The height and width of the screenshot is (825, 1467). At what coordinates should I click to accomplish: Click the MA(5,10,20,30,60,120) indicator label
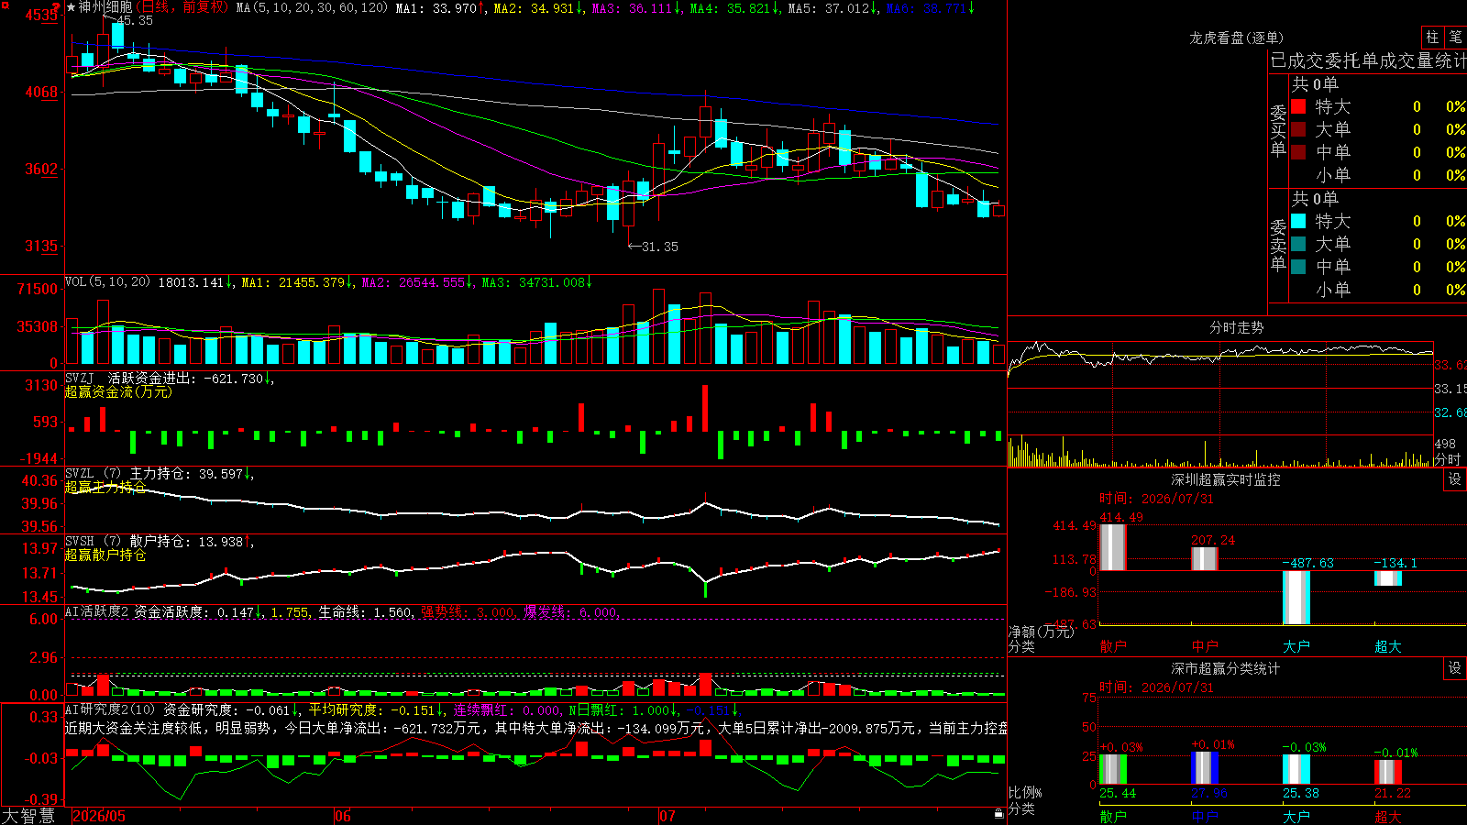click(x=312, y=8)
